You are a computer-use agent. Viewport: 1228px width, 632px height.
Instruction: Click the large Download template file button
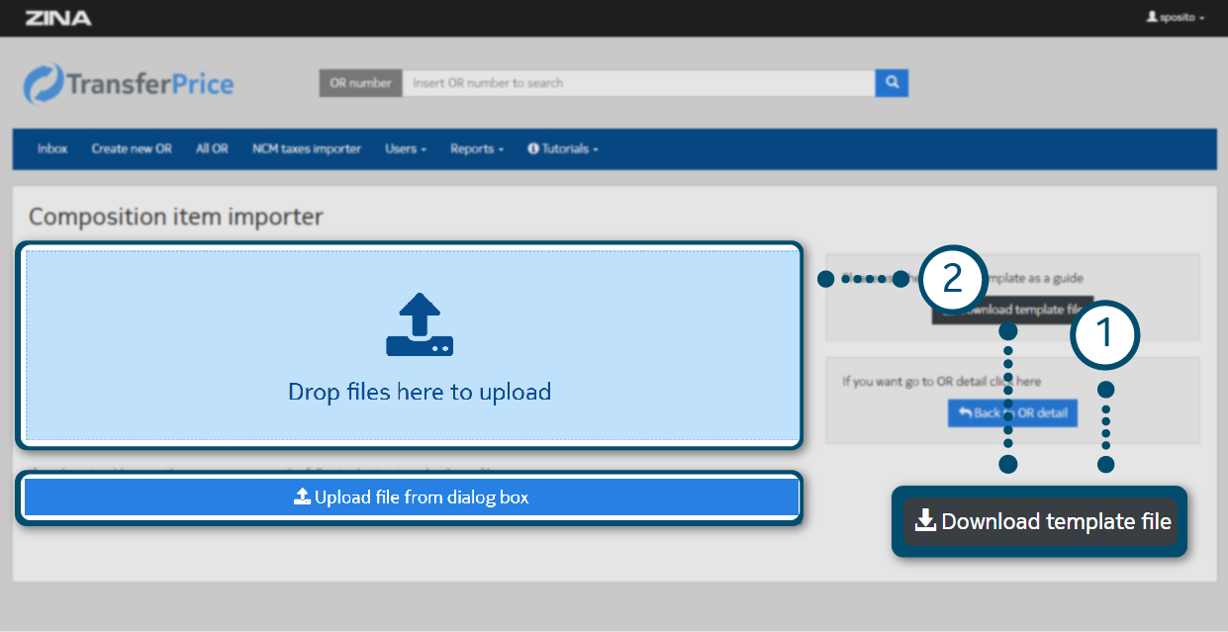point(1040,521)
